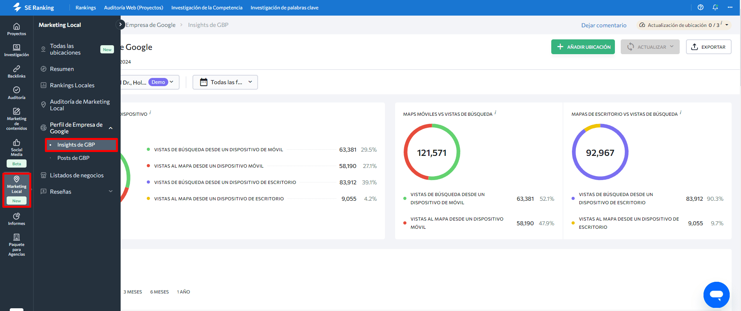The width and height of the screenshot is (741, 311).
Task: Select the 6 meses range
Action: (160, 292)
